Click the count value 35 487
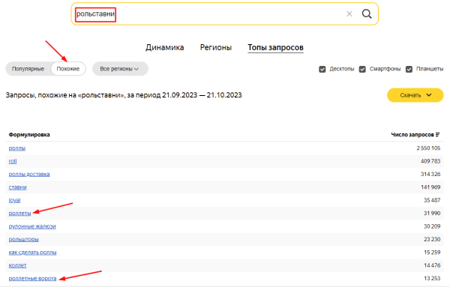450x287 pixels. pyautogui.click(x=432, y=200)
